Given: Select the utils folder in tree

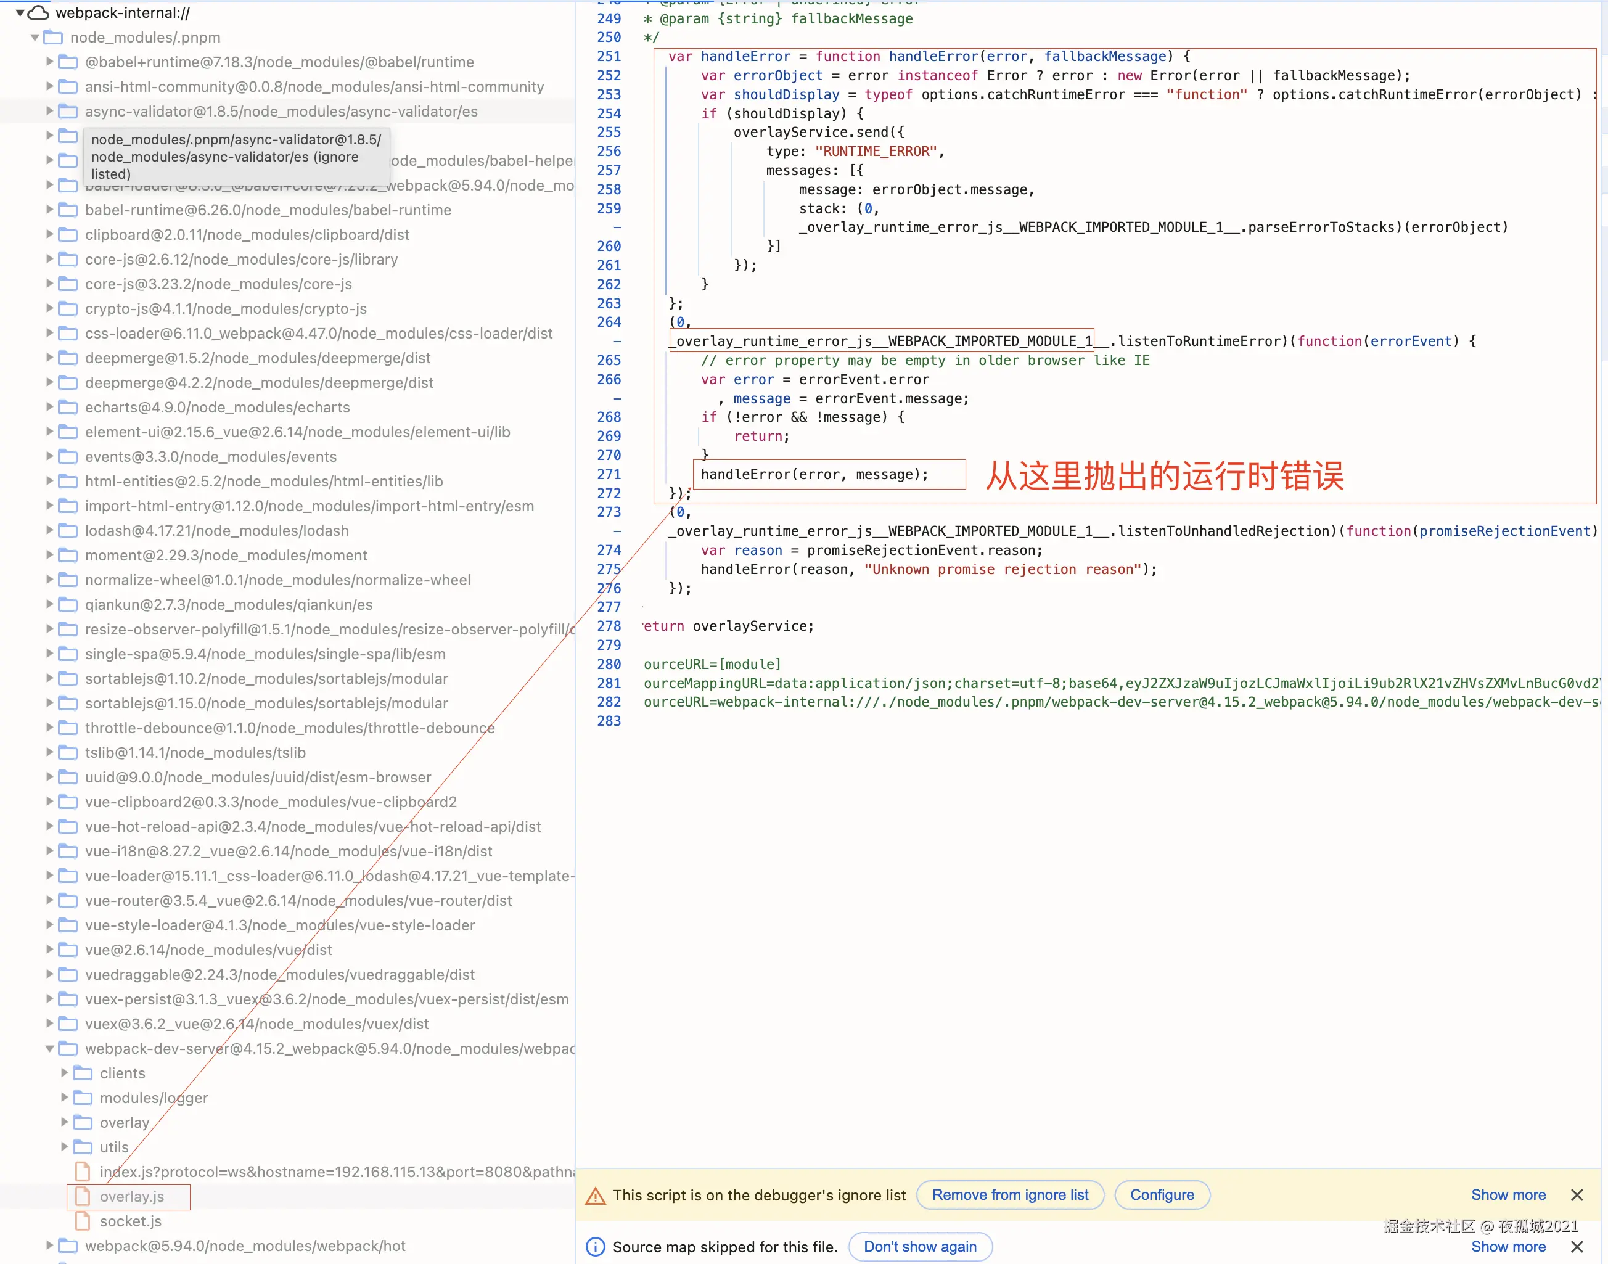Looking at the screenshot, I should tap(114, 1147).
